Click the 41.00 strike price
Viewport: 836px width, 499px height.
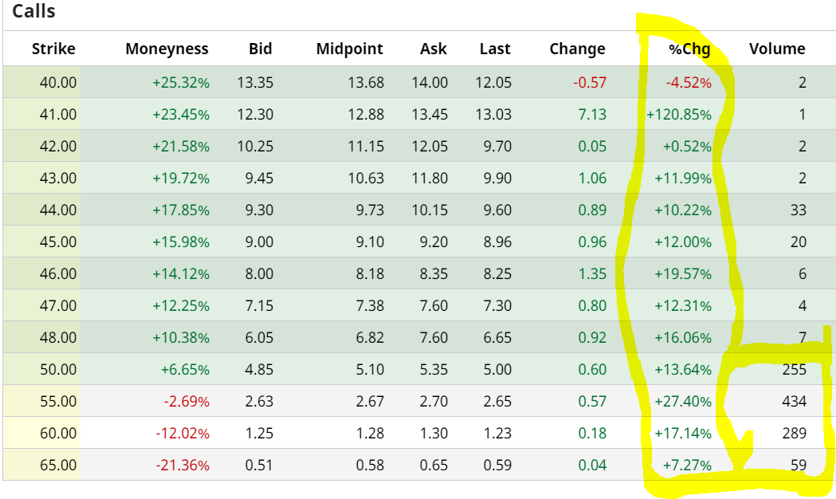[57, 114]
